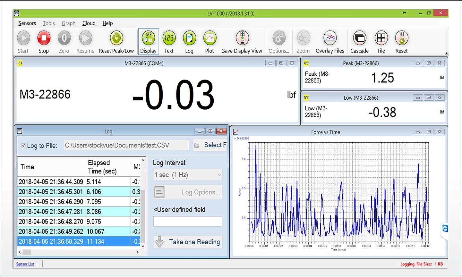Screen dimensions: 462x277
Task: Click the Save Display View icon
Action: point(242,38)
